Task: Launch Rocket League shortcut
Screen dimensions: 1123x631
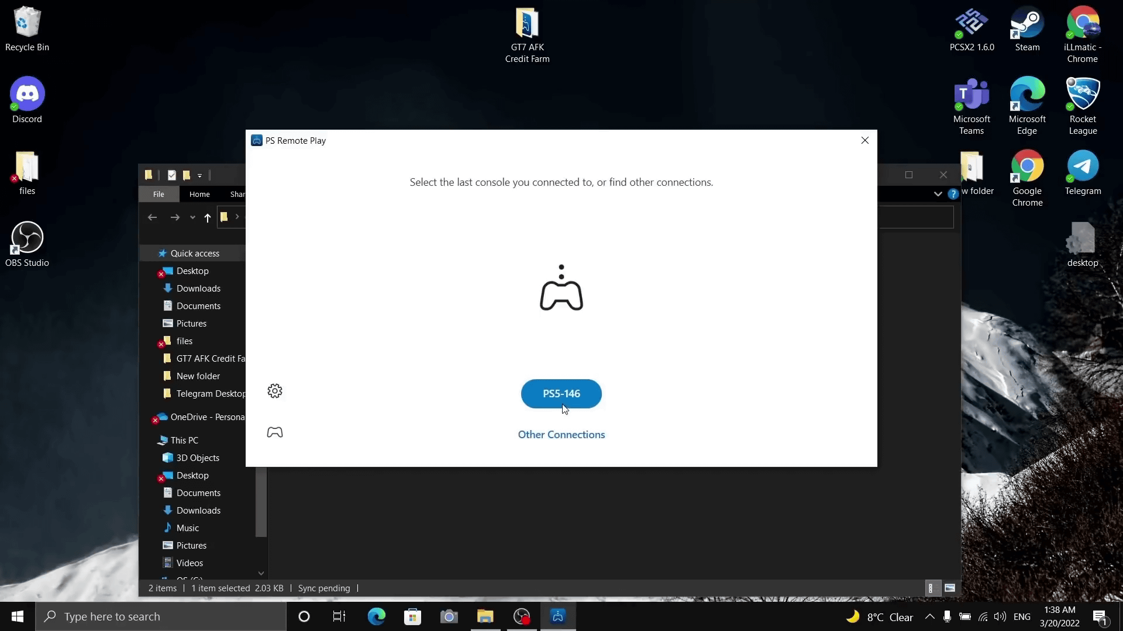Action: pos(1083,106)
